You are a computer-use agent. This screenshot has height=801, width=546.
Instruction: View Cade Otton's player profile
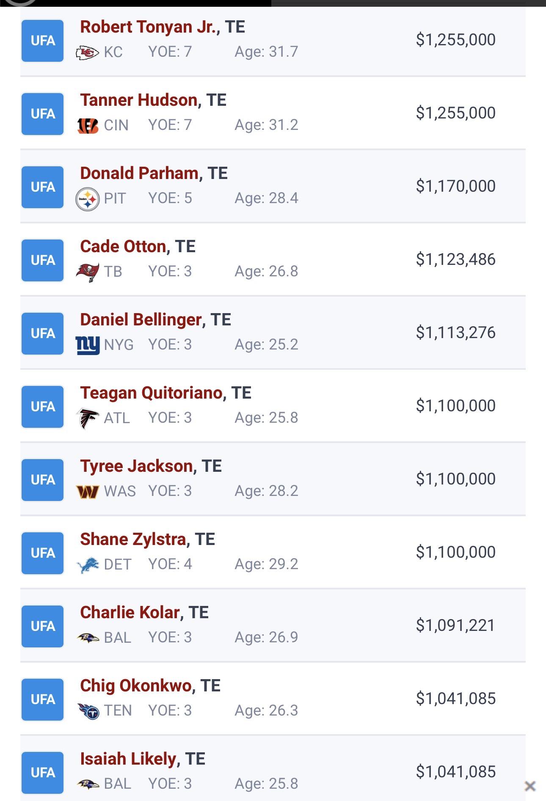click(x=123, y=247)
